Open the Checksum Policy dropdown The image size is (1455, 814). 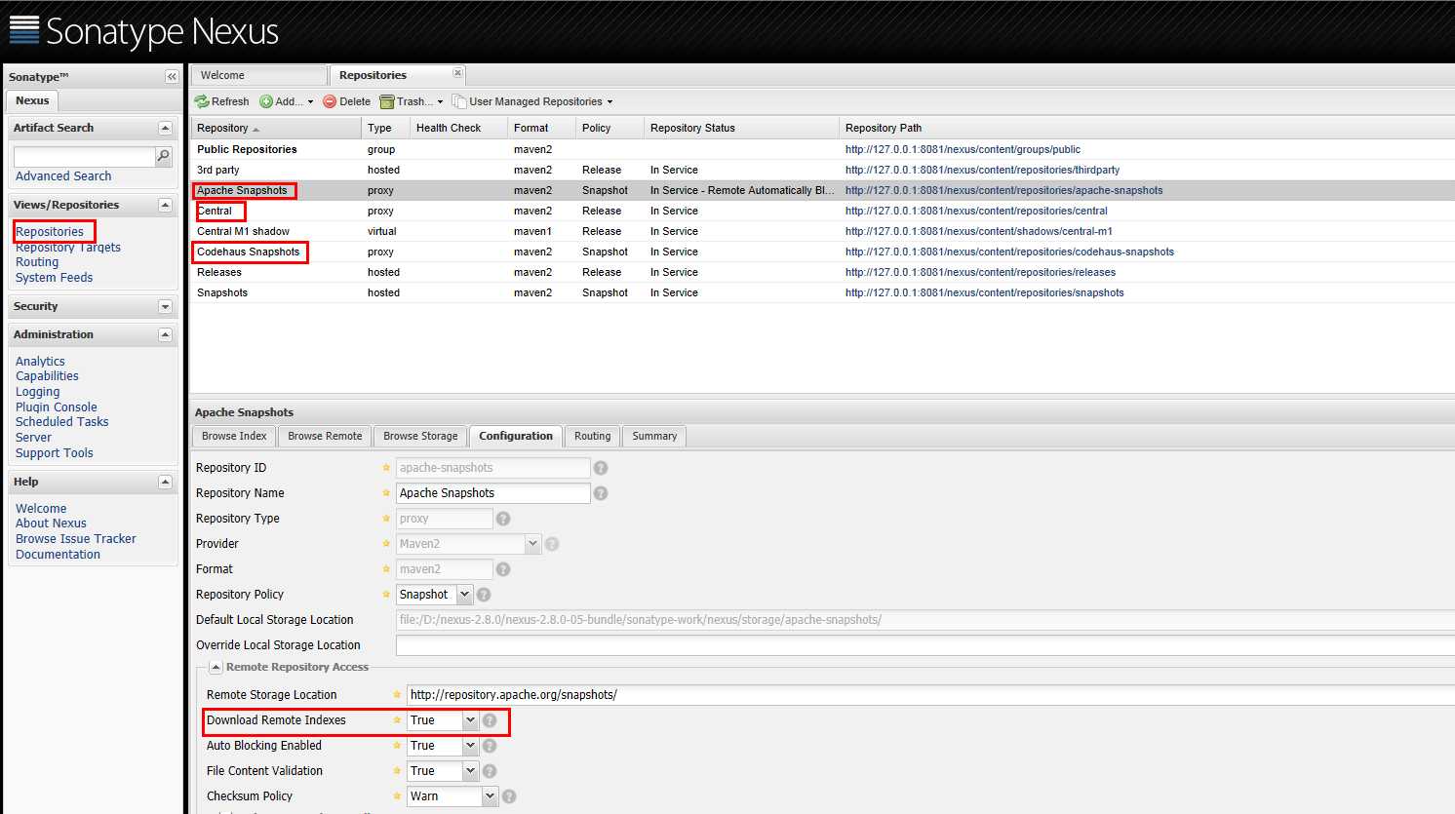coord(490,796)
